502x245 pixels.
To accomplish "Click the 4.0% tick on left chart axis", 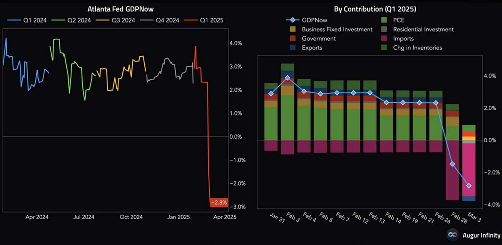I will coord(236,43).
